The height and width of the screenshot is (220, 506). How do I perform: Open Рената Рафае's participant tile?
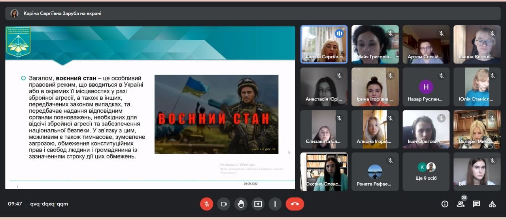(x=375, y=172)
